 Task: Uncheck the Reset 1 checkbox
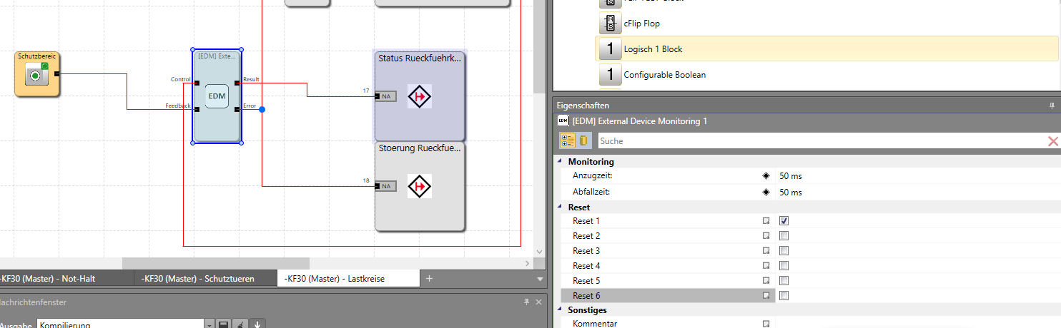pyautogui.click(x=784, y=221)
